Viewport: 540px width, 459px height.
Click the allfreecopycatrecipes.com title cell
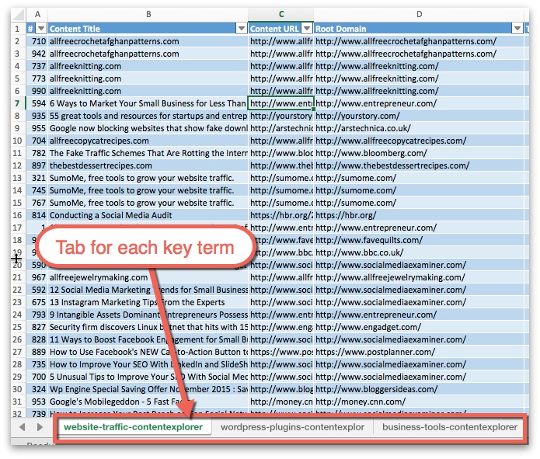[x=148, y=141]
